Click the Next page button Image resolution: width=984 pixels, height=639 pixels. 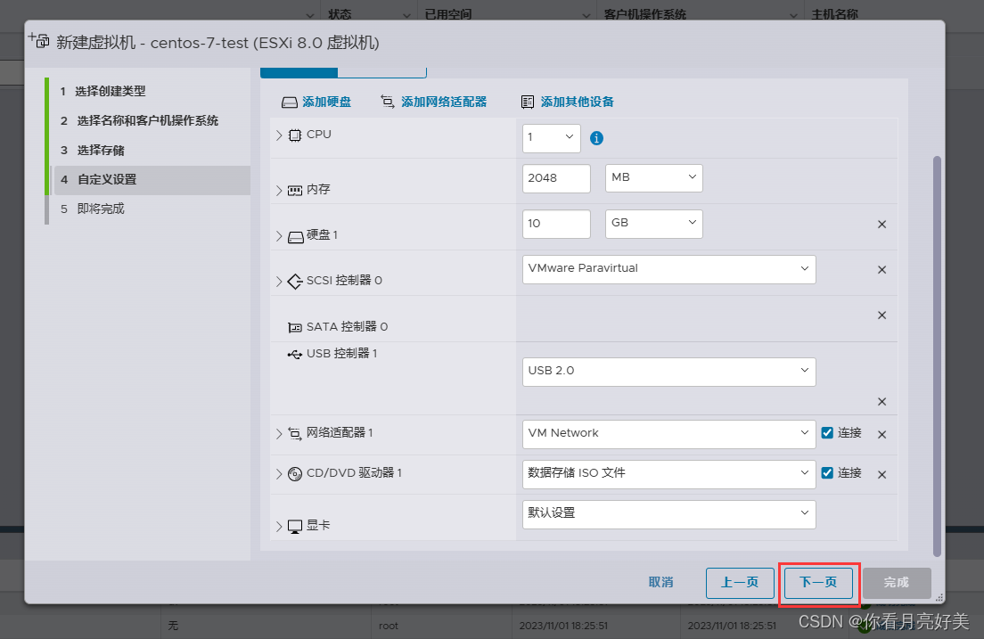818,583
